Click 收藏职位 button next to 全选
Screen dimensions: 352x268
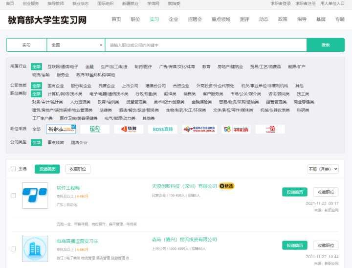[x=78, y=169]
